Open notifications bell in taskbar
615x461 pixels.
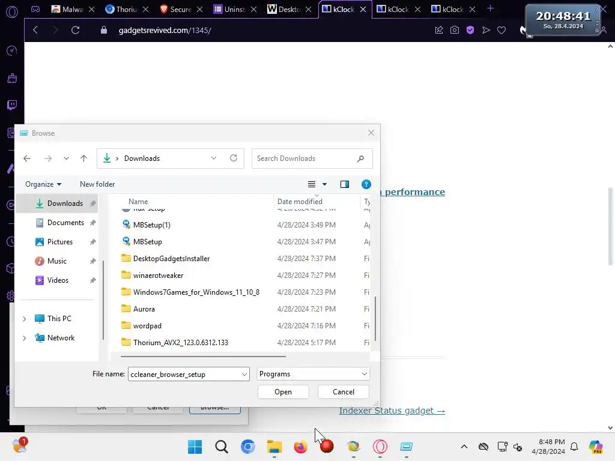pyautogui.click(x=574, y=447)
